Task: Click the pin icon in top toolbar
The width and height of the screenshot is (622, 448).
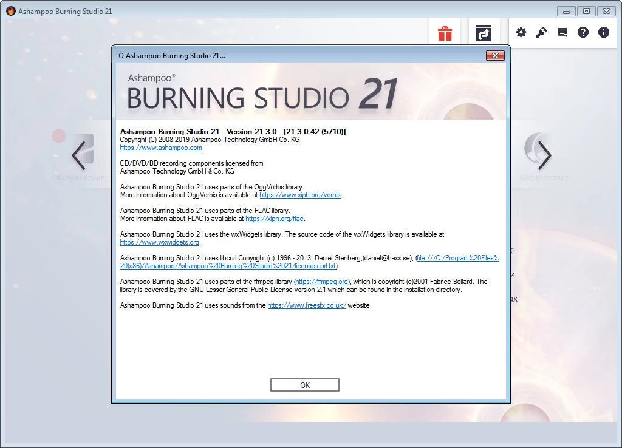Action: (541, 32)
